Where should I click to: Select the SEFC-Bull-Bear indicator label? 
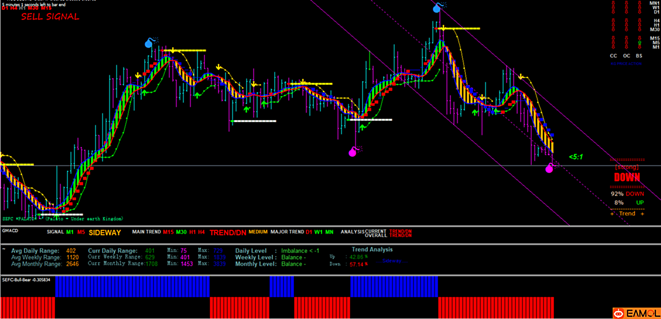click(26, 280)
